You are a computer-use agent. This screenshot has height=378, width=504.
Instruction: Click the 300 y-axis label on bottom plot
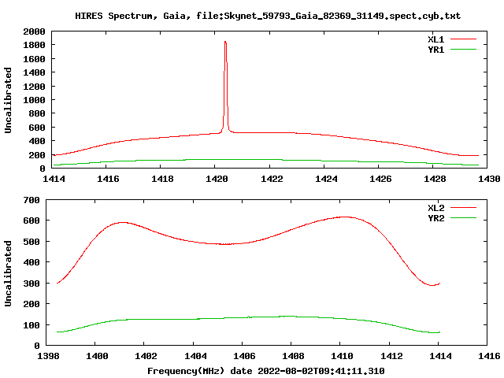click(31, 283)
